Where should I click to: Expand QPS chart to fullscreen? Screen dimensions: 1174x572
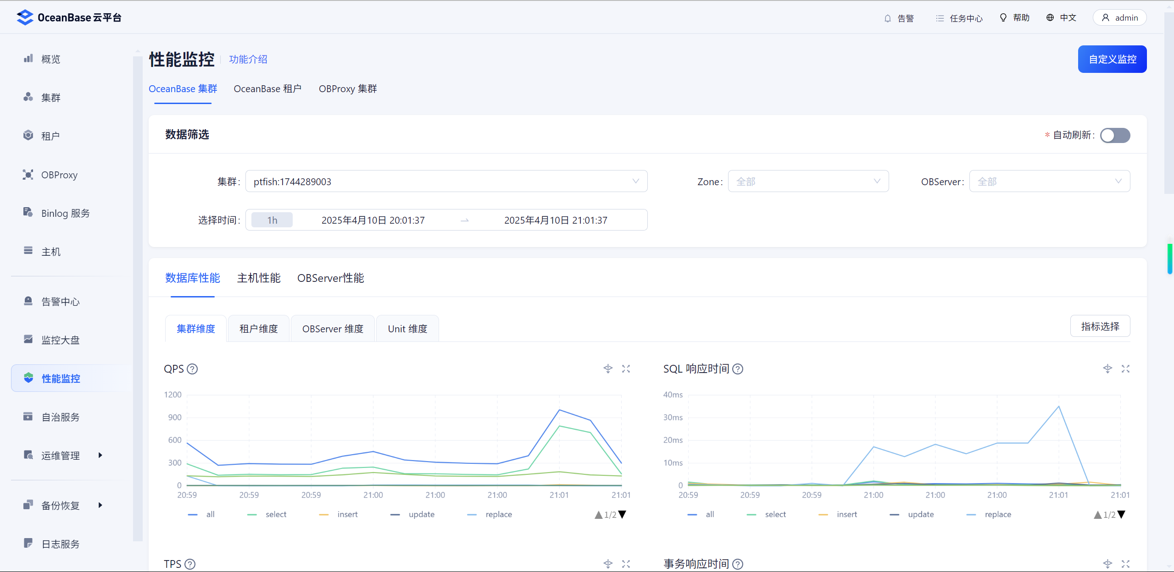626,369
